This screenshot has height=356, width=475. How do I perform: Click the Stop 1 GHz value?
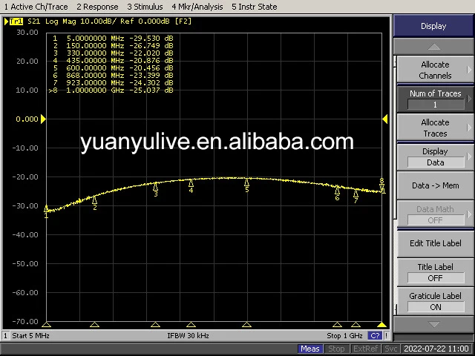(344, 335)
